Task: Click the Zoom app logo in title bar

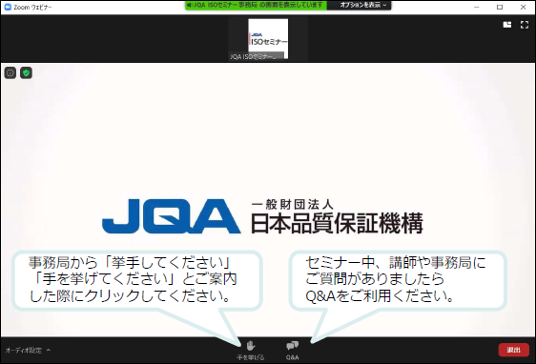Action: (8, 7)
